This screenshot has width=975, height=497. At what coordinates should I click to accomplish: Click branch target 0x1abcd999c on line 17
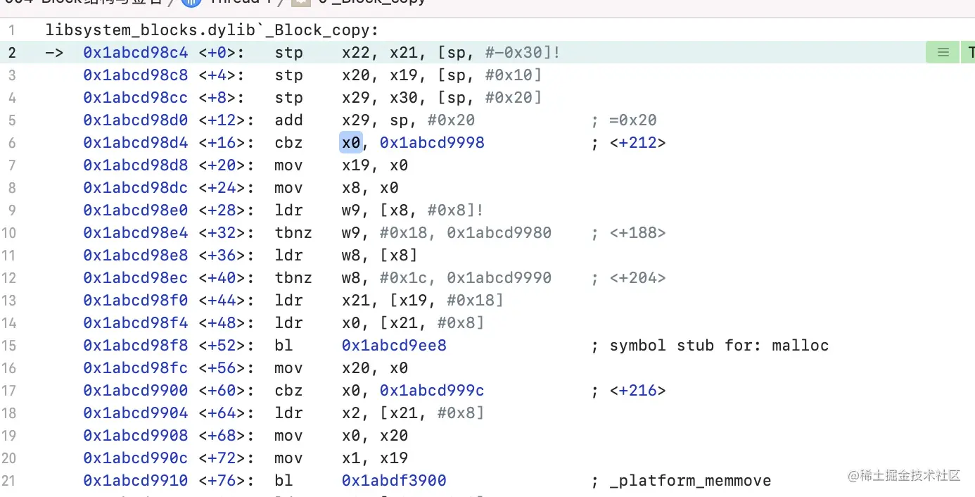[x=431, y=391]
